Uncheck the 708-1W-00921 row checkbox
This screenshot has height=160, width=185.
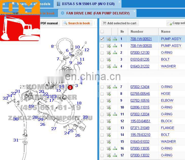(x=102, y=39)
